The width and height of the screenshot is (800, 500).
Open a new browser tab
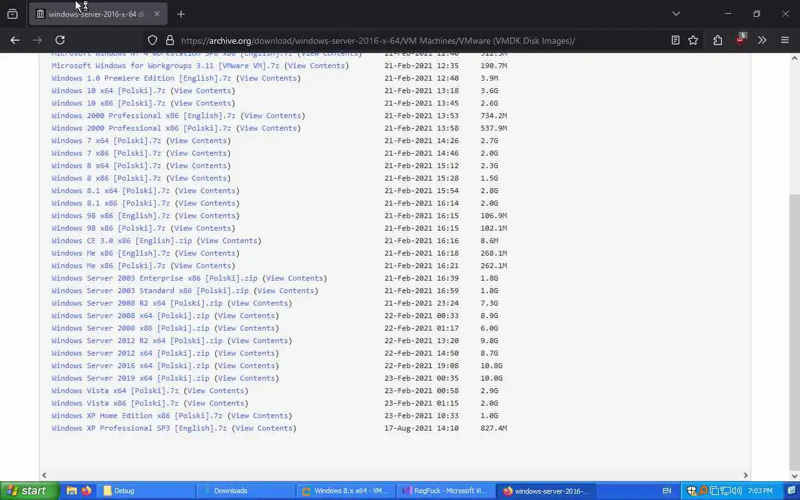click(181, 14)
